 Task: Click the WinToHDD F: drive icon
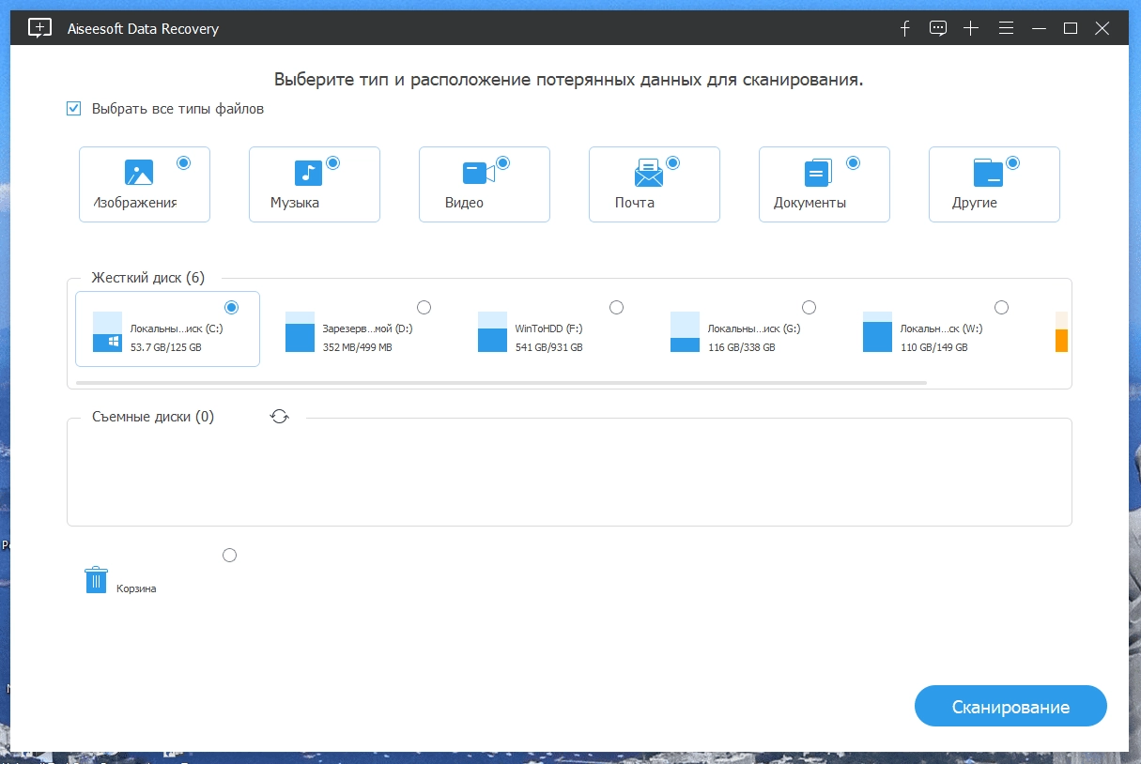click(492, 331)
